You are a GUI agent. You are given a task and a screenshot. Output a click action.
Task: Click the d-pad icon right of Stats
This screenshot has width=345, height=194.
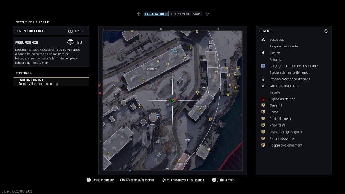207,14
